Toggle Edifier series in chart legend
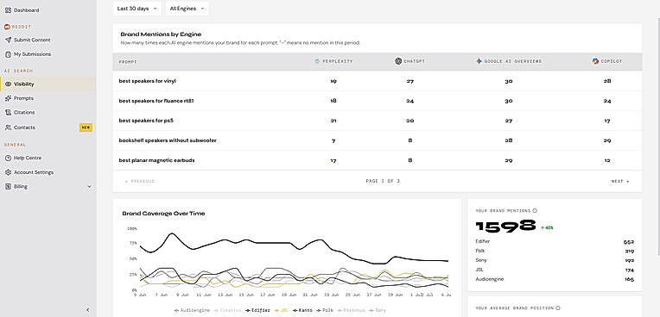Image resolution: width=660 pixels, height=317 pixels. point(258,310)
